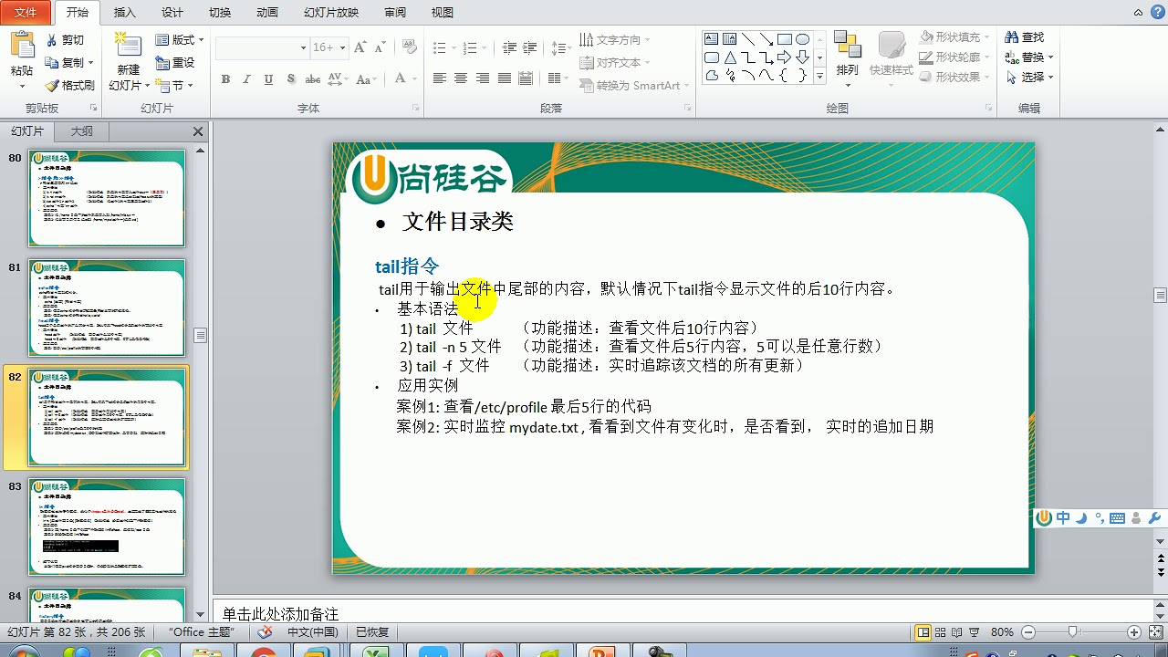Open the paragraph dialog launcher
The height and width of the screenshot is (657, 1168).
[x=688, y=108]
